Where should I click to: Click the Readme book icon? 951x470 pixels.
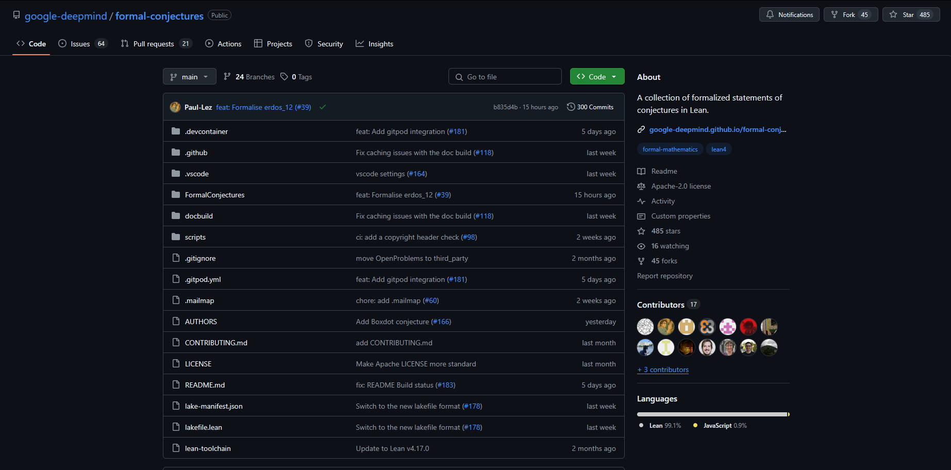click(x=641, y=171)
